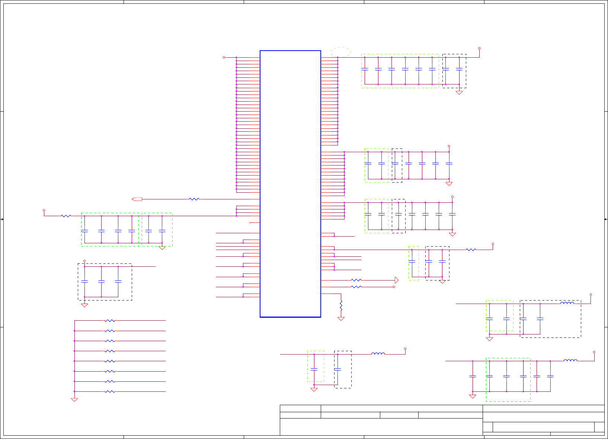Select the resistor feeding the triangular output port
This screenshot has width=608, height=439.
[356, 280]
